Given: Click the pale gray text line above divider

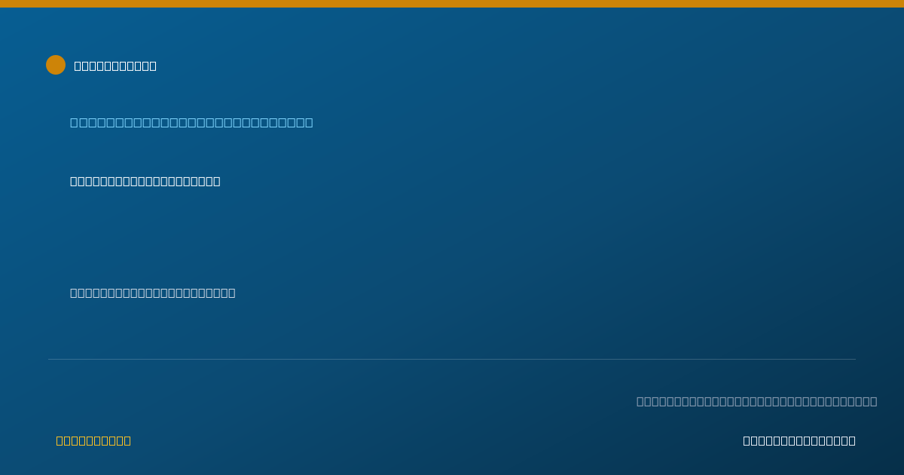Looking at the screenshot, I should coord(153,293).
